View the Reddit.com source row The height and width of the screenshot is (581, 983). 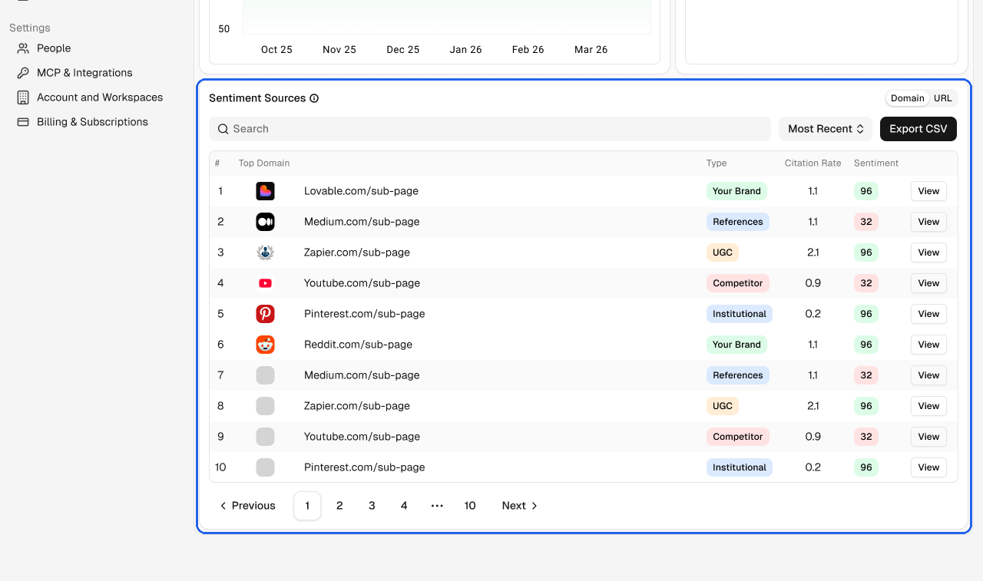(928, 345)
